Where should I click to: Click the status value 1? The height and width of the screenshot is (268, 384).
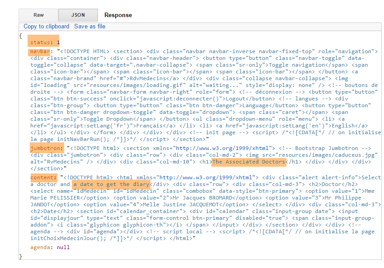58,42
